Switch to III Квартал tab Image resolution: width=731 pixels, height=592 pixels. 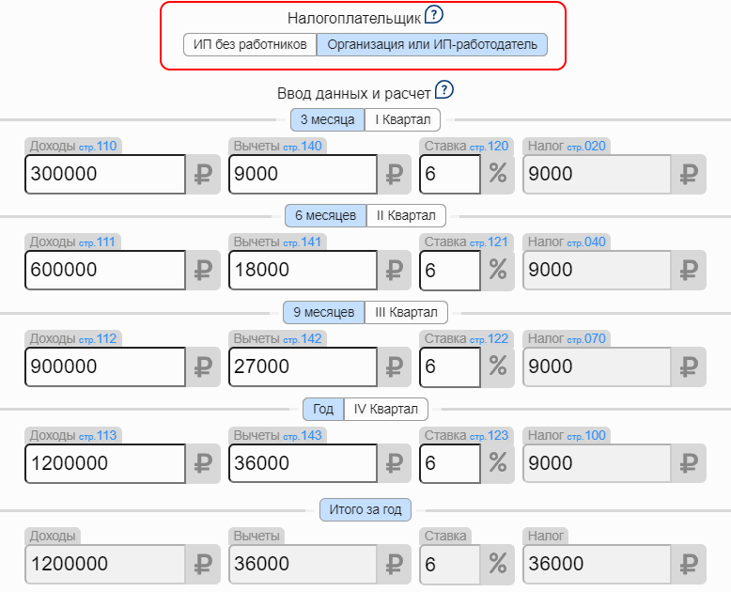coord(407,312)
